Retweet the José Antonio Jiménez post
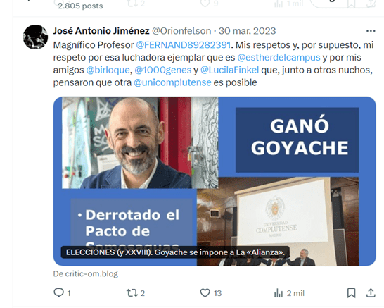This screenshot has width=384, height=308. click(x=132, y=292)
